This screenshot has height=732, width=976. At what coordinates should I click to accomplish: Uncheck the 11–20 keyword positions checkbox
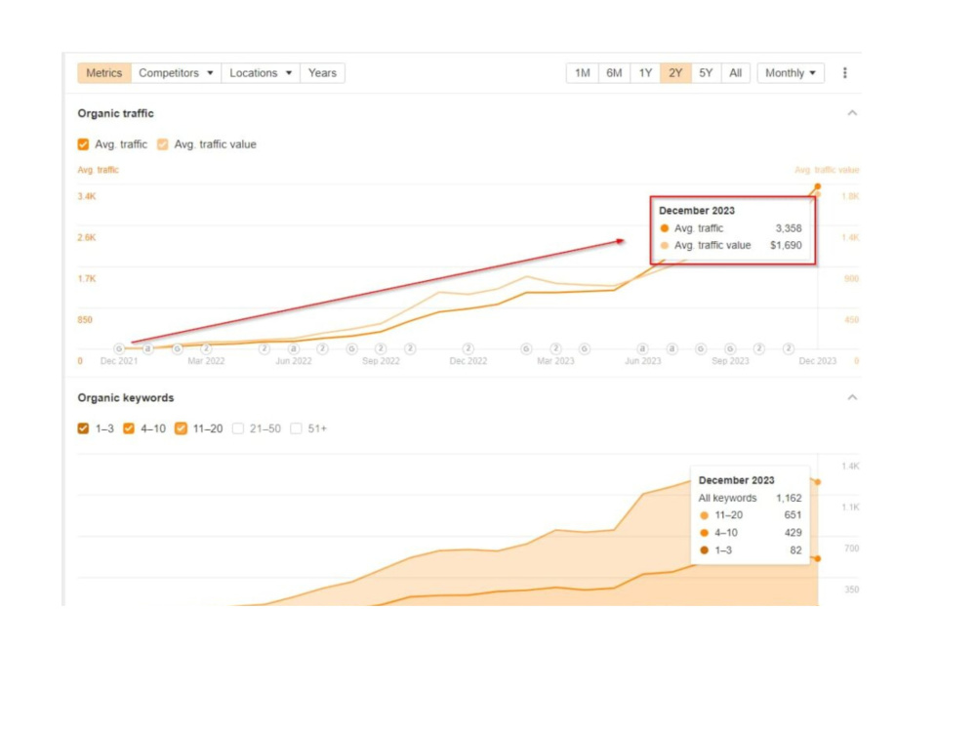(x=182, y=428)
